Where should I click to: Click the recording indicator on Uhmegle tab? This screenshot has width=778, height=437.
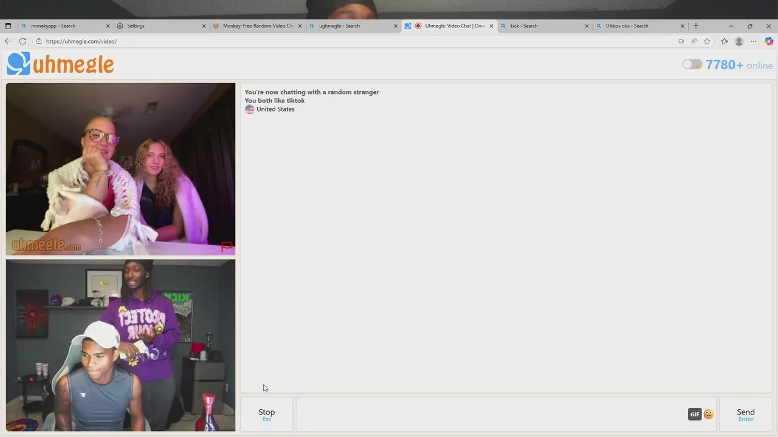pyautogui.click(x=418, y=26)
